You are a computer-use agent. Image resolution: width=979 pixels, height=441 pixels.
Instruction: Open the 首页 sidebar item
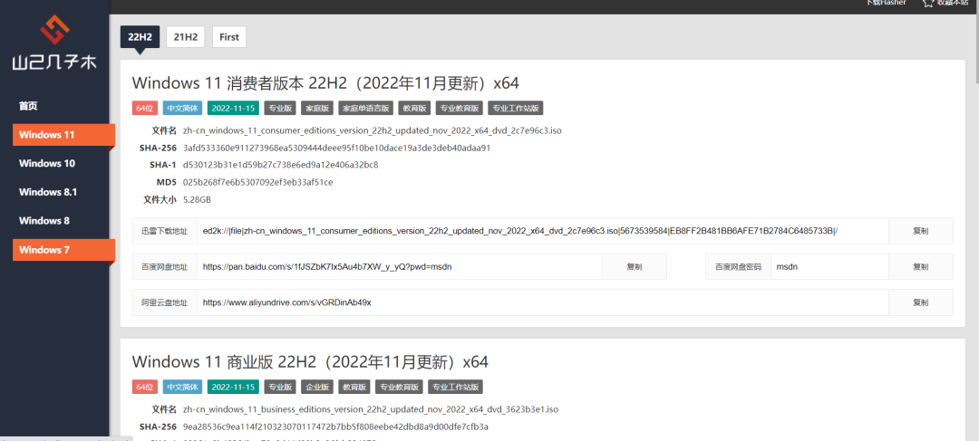click(x=28, y=106)
